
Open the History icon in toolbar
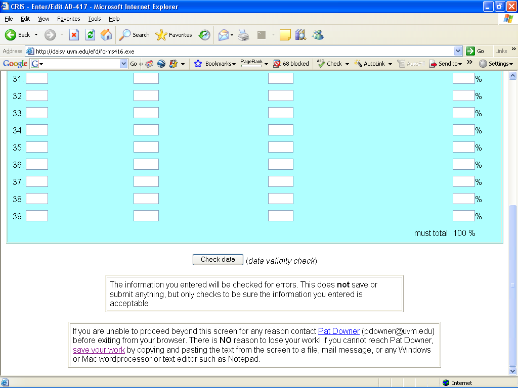pyautogui.click(x=204, y=35)
